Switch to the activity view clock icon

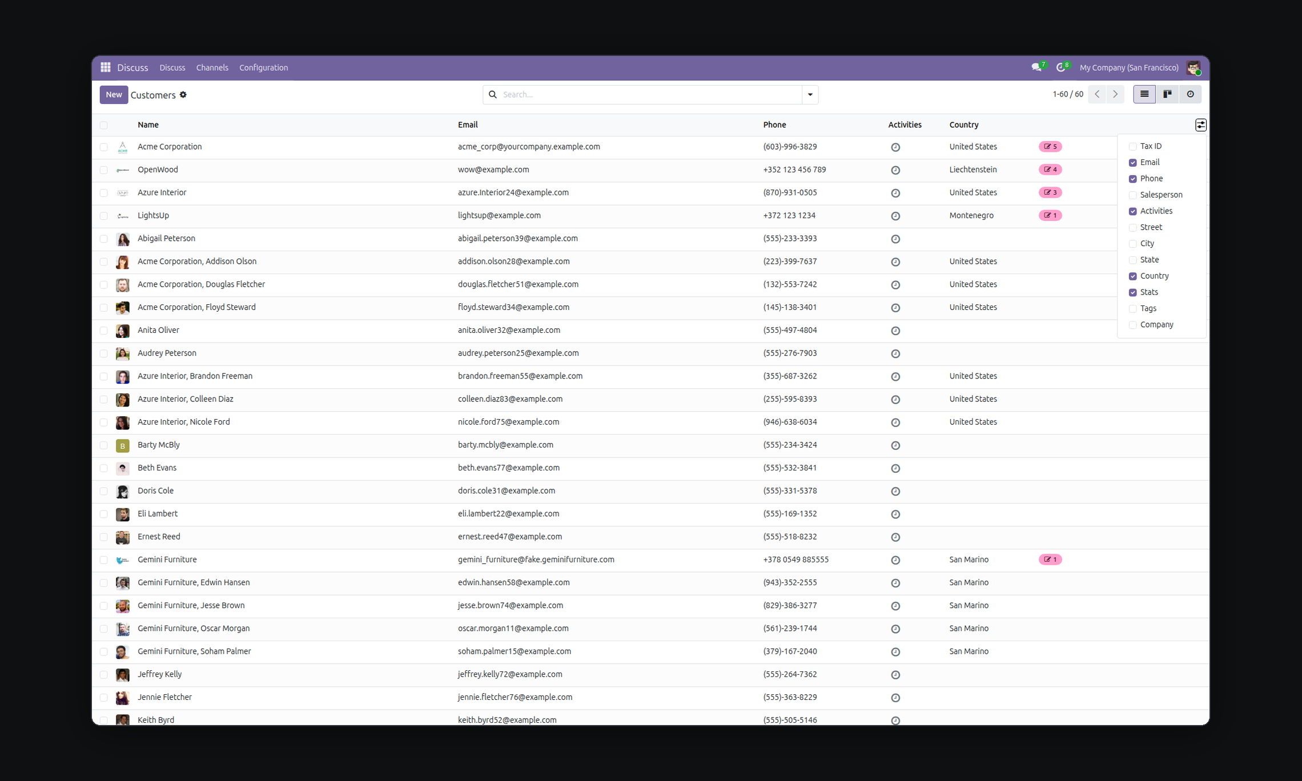coord(1190,94)
